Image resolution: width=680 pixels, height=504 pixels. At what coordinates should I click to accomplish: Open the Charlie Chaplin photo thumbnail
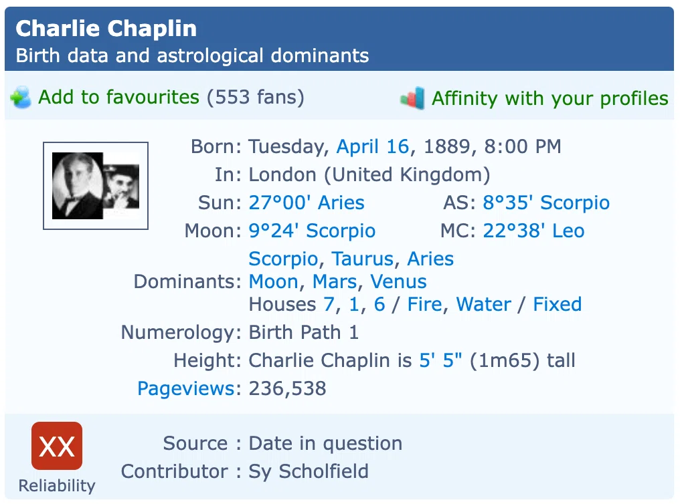point(96,185)
